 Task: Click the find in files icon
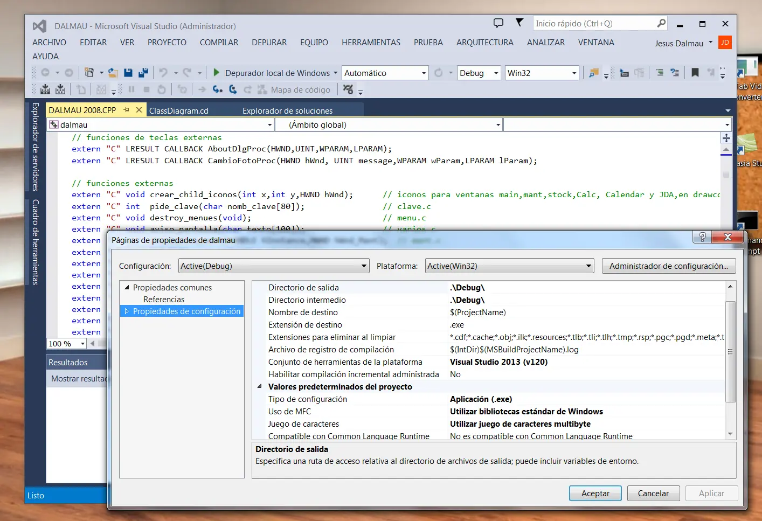click(594, 73)
